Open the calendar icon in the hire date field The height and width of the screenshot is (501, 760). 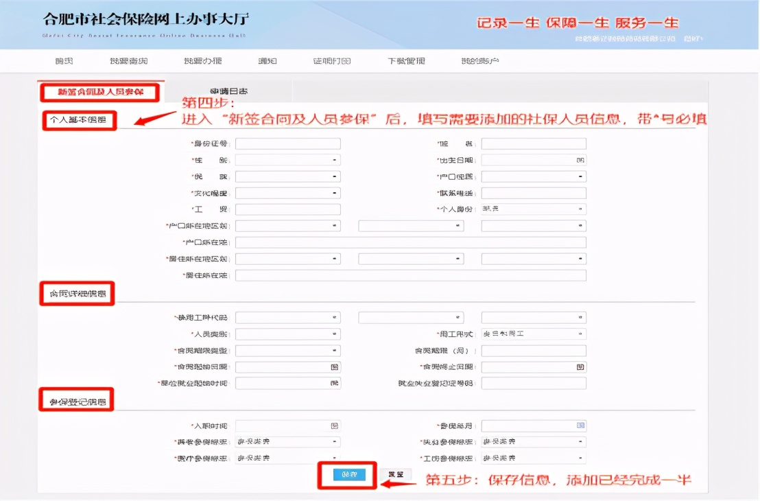[335, 426]
